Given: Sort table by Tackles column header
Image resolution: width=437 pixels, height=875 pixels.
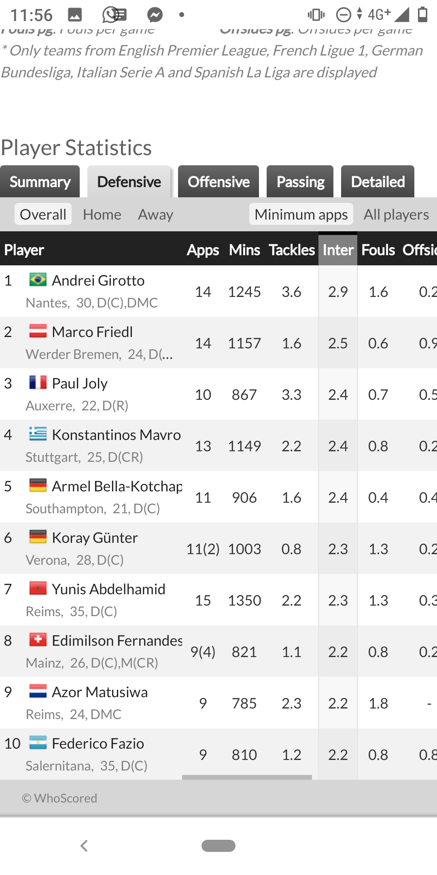Looking at the screenshot, I should coord(292,250).
